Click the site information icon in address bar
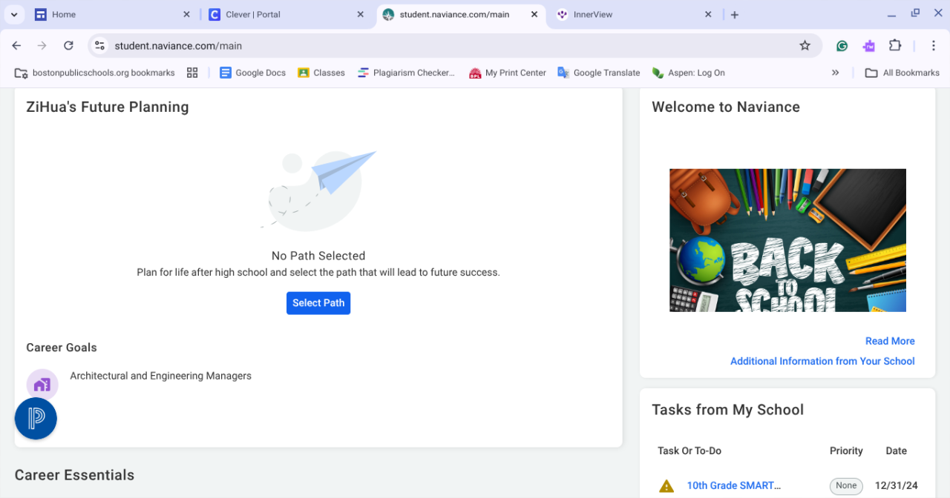The width and height of the screenshot is (950, 498). [100, 46]
